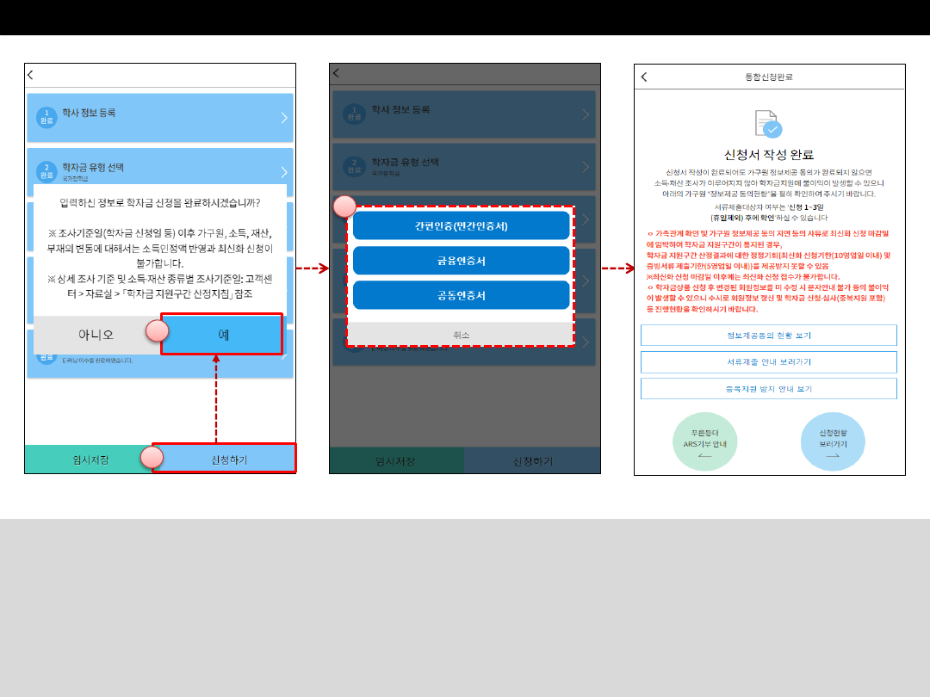Image resolution: width=930 pixels, height=697 pixels.
Task: Open 서류제출 안내 보러가기 link
Action: (768, 362)
